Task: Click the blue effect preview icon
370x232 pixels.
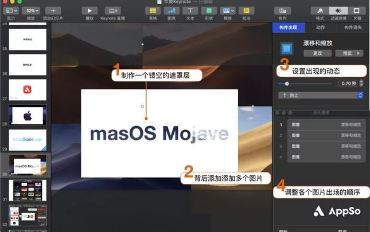Action: [x=287, y=49]
